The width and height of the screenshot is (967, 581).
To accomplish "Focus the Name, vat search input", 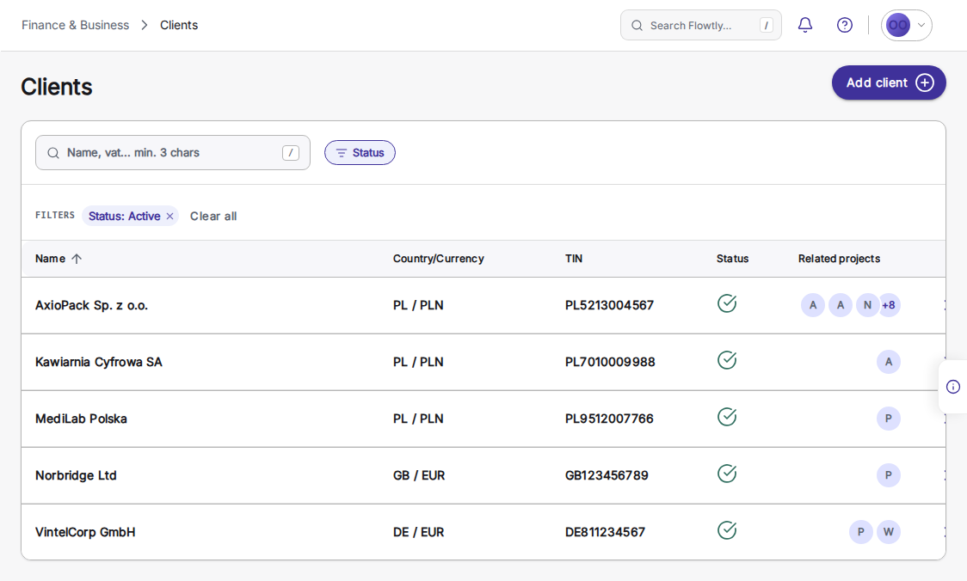I will pos(173,153).
